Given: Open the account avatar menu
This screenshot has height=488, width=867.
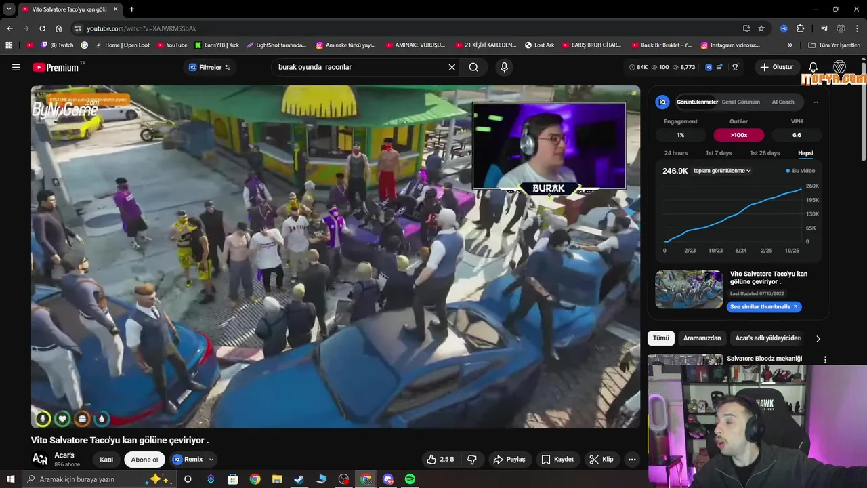Looking at the screenshot, I should point(839,67).
